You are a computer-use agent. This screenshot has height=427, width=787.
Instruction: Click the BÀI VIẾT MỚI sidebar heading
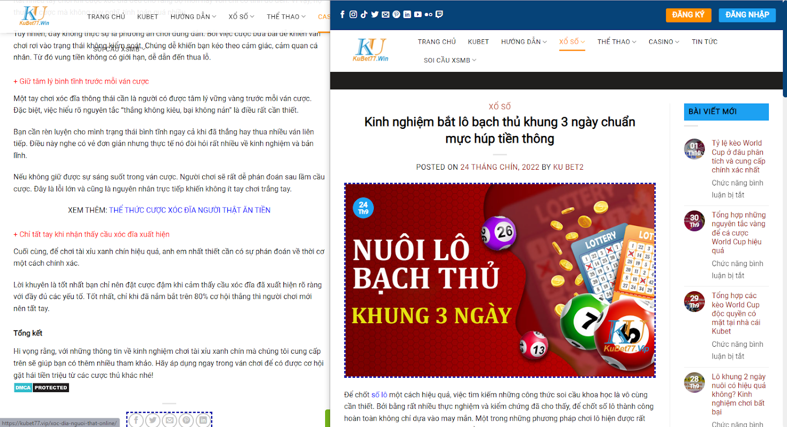726,112
